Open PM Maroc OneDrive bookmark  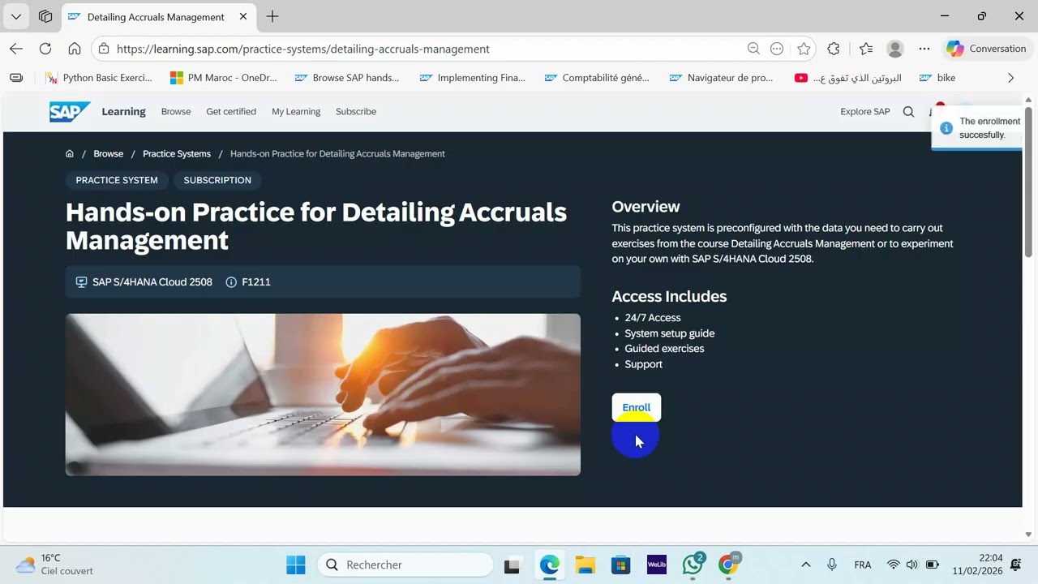[224, 78]
